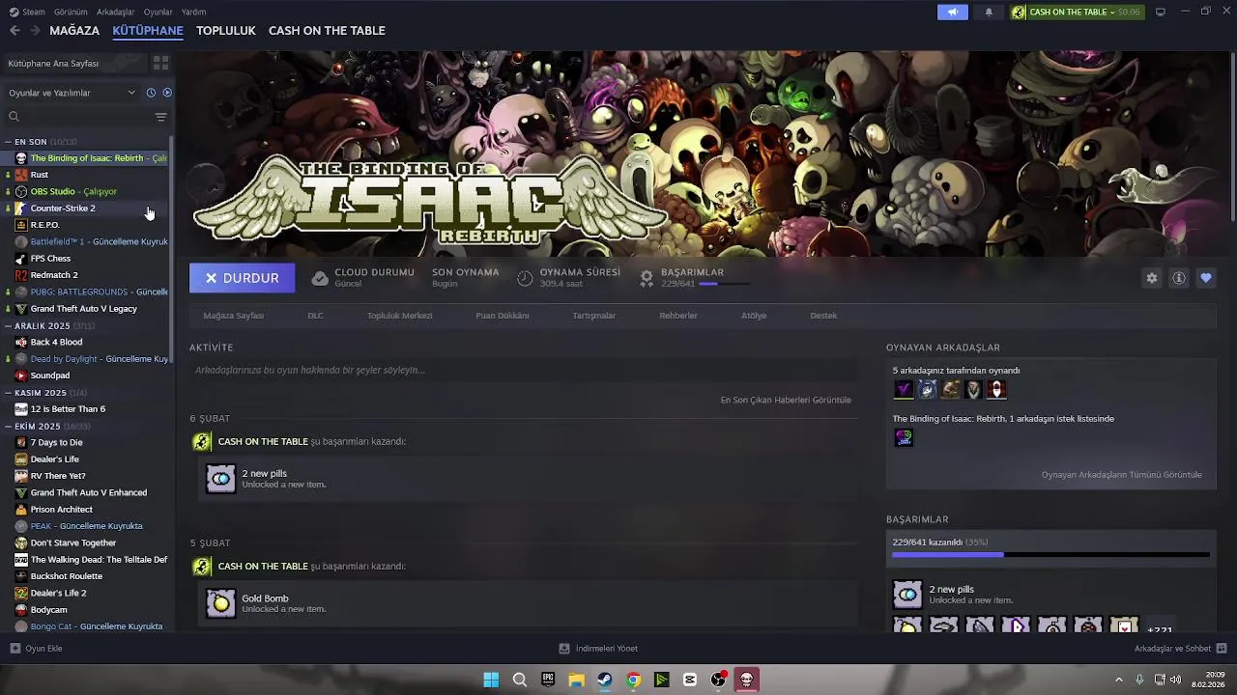Click the Steam taskbar icon

pos(605,680)
